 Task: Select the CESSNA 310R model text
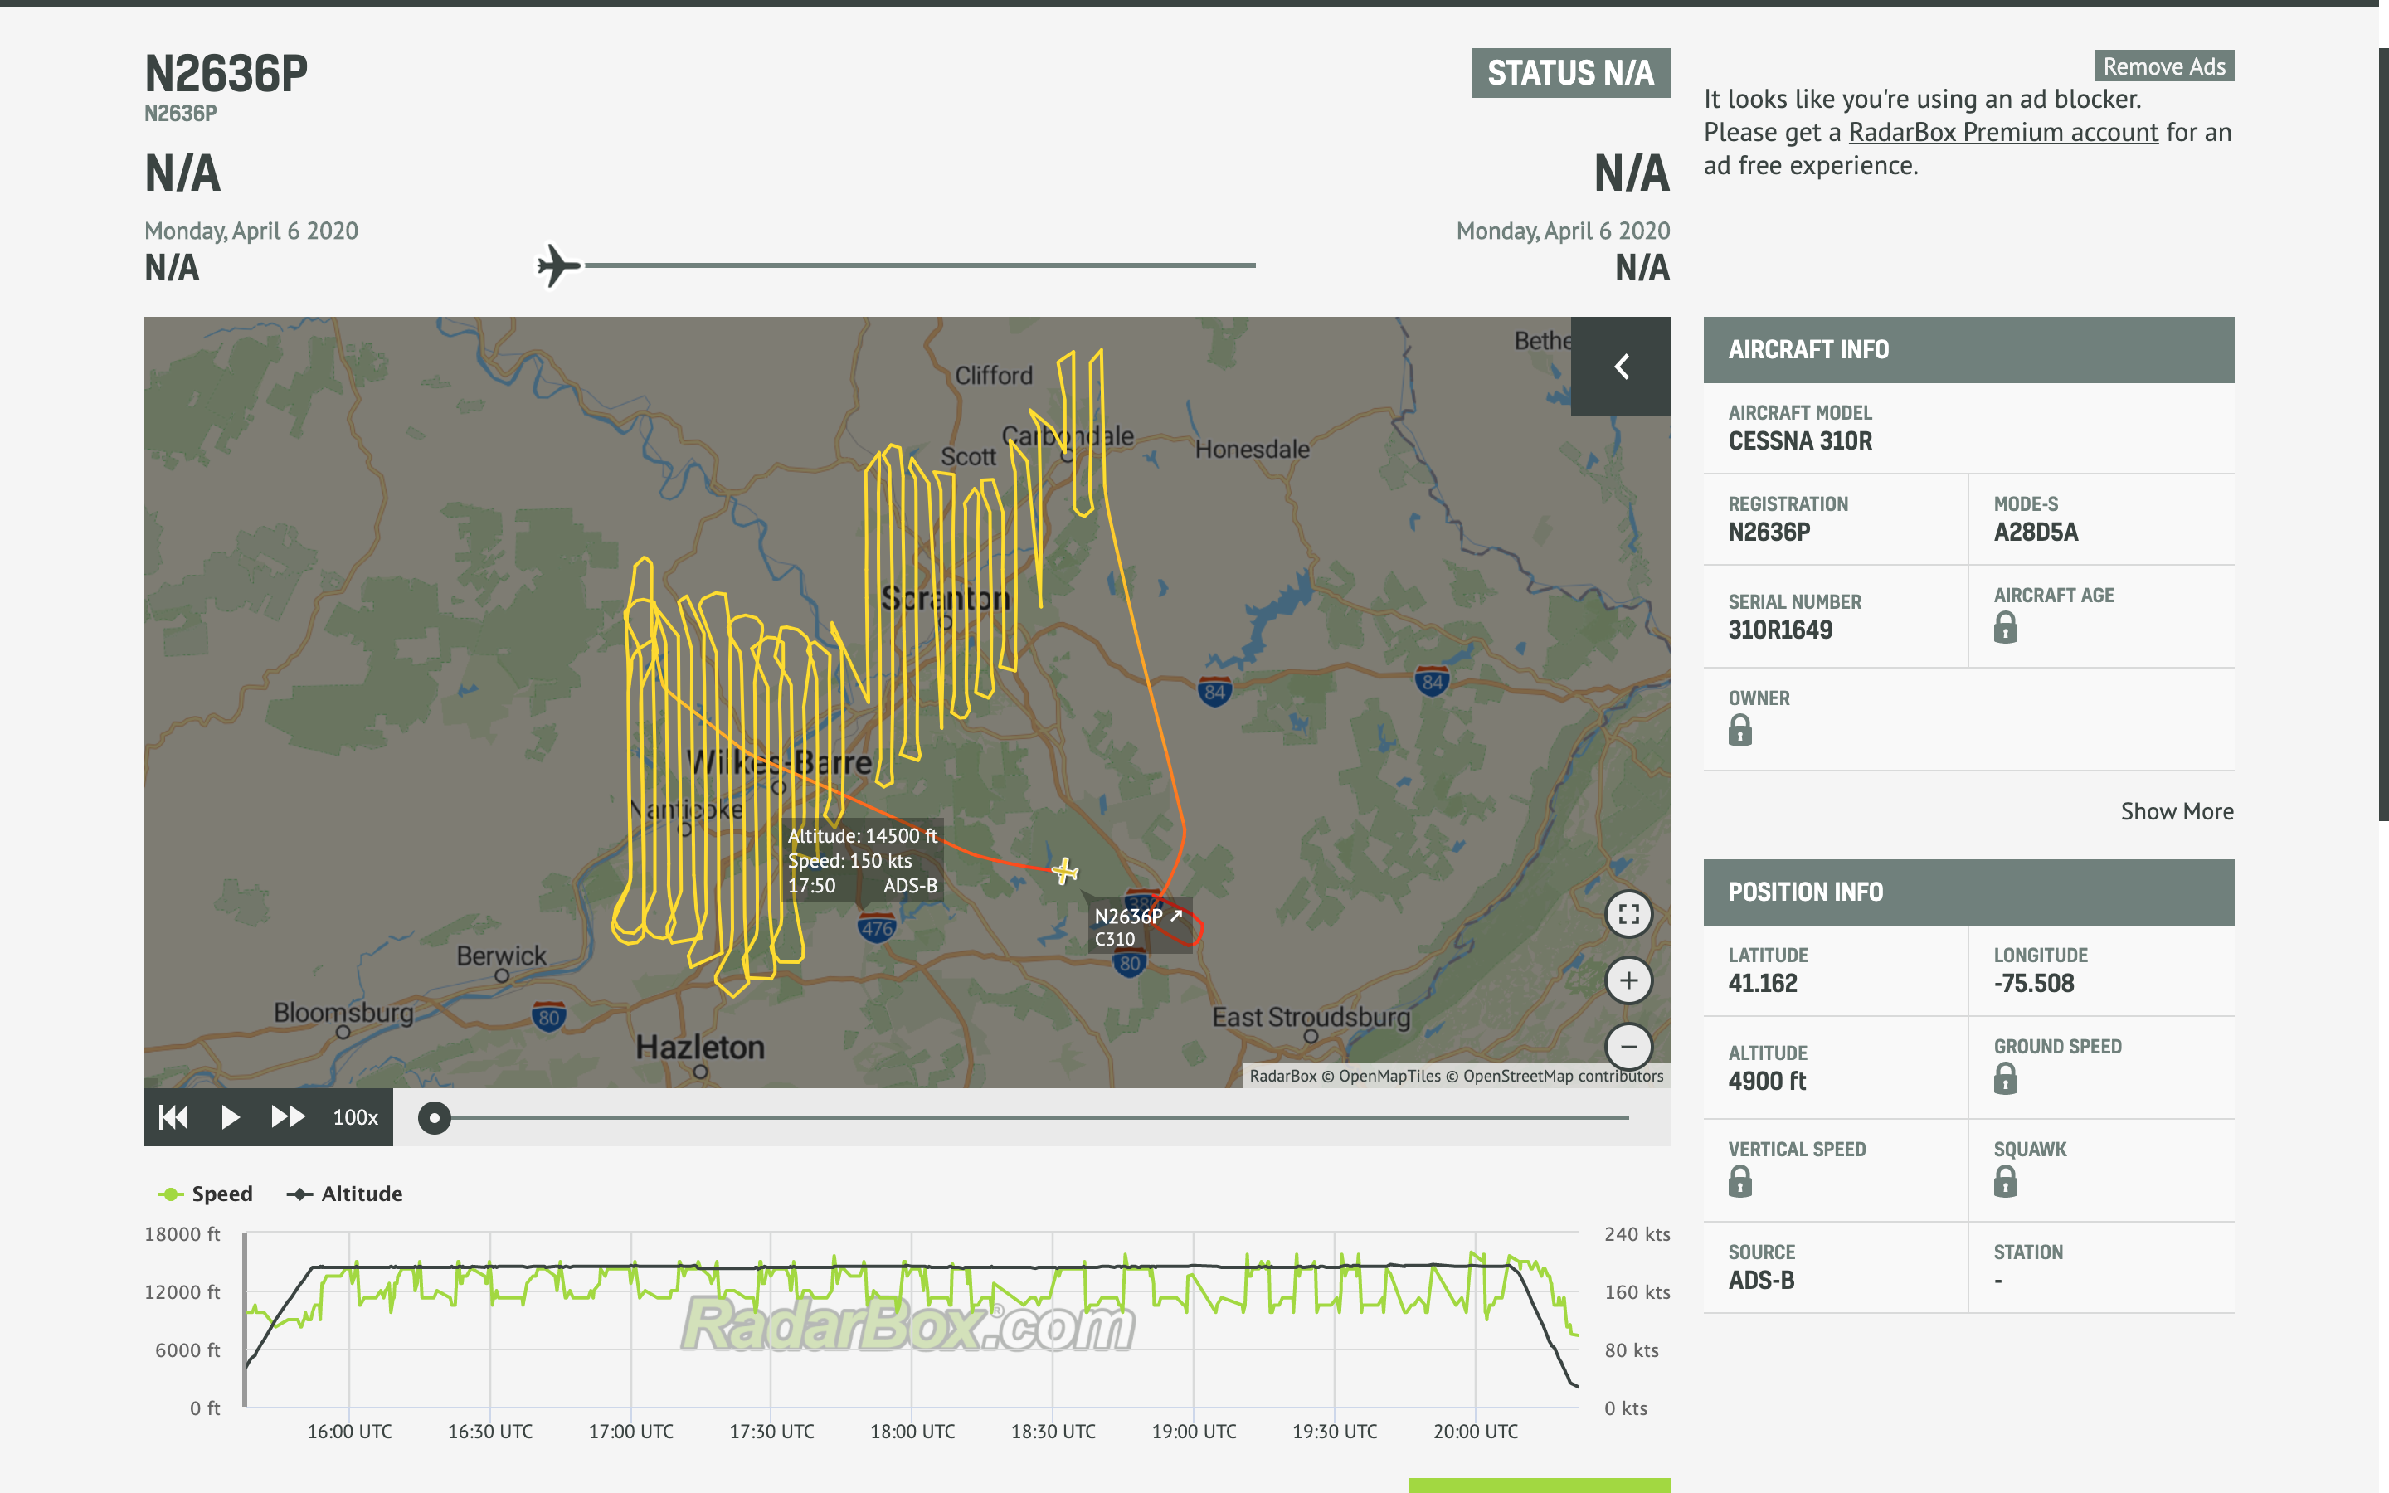point(1800,441)
